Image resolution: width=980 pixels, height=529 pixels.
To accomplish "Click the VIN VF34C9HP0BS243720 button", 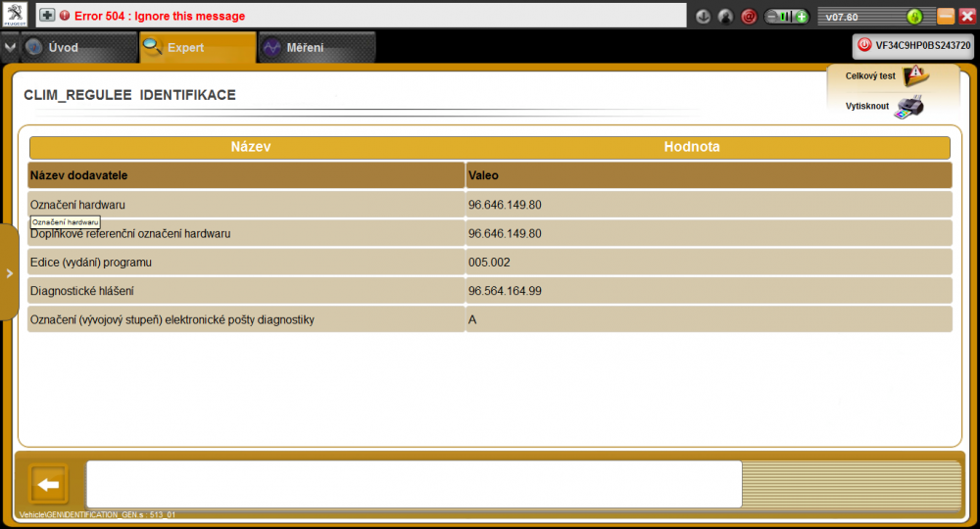I will point(913,46).
